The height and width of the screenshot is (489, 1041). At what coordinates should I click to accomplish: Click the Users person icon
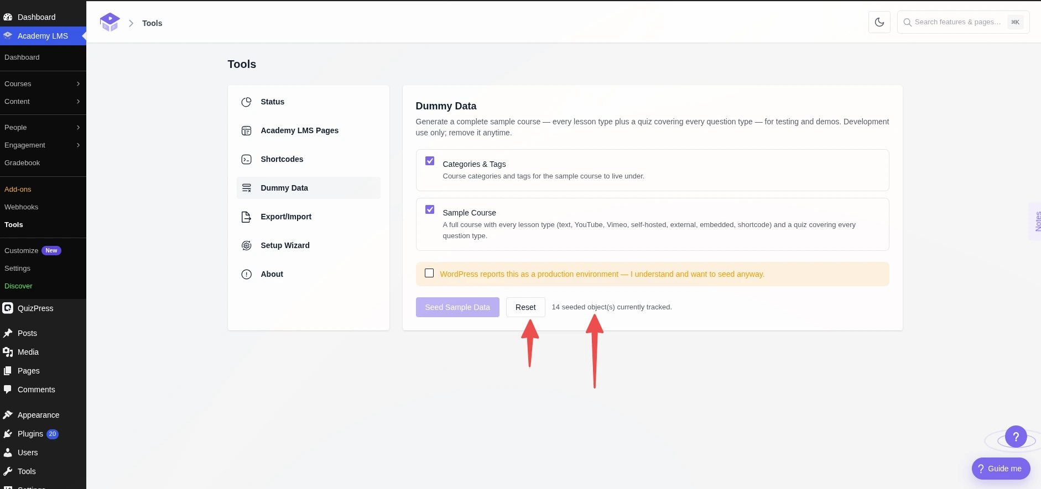click(8, 453)
